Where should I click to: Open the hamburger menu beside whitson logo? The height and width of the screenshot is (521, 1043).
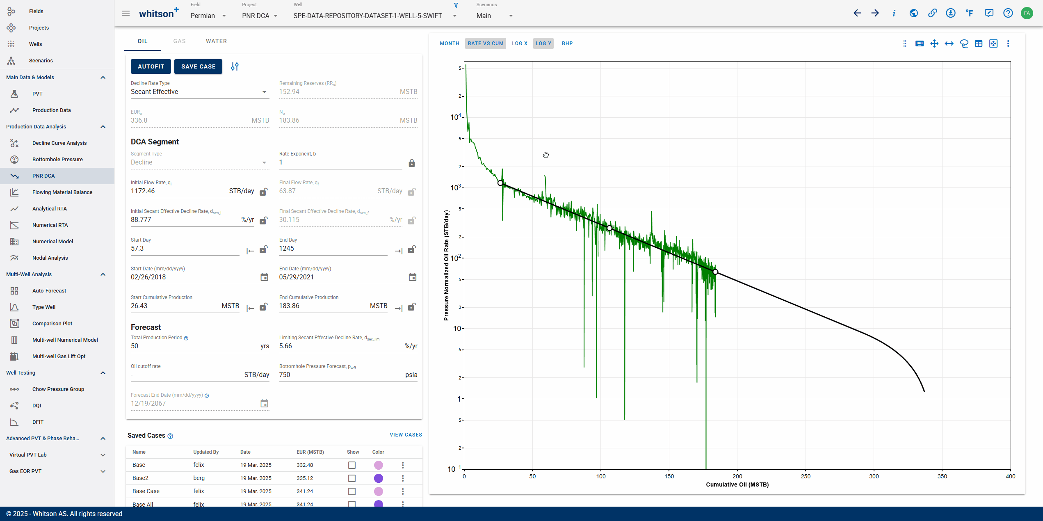tap(126, 13)
